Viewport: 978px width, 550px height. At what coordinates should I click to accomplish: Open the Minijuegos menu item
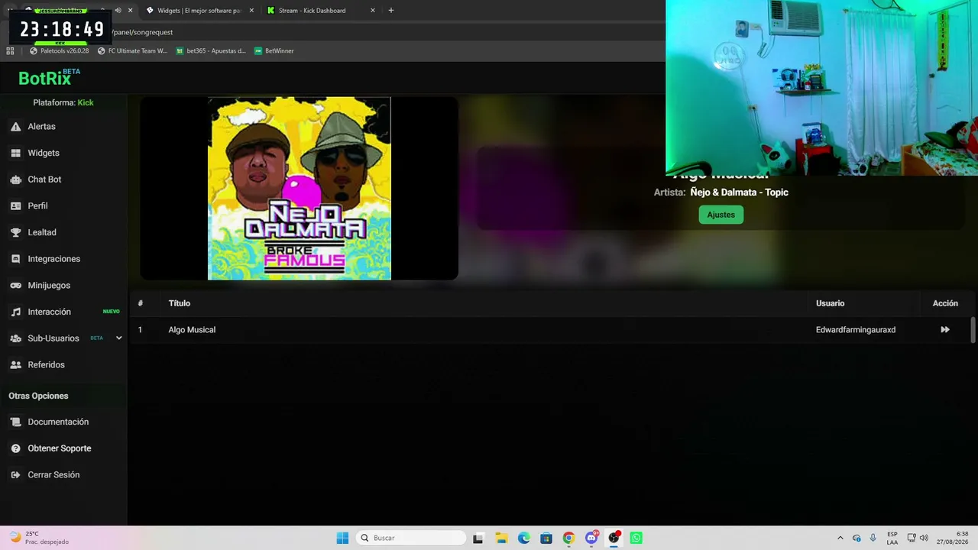pos(63,286)
